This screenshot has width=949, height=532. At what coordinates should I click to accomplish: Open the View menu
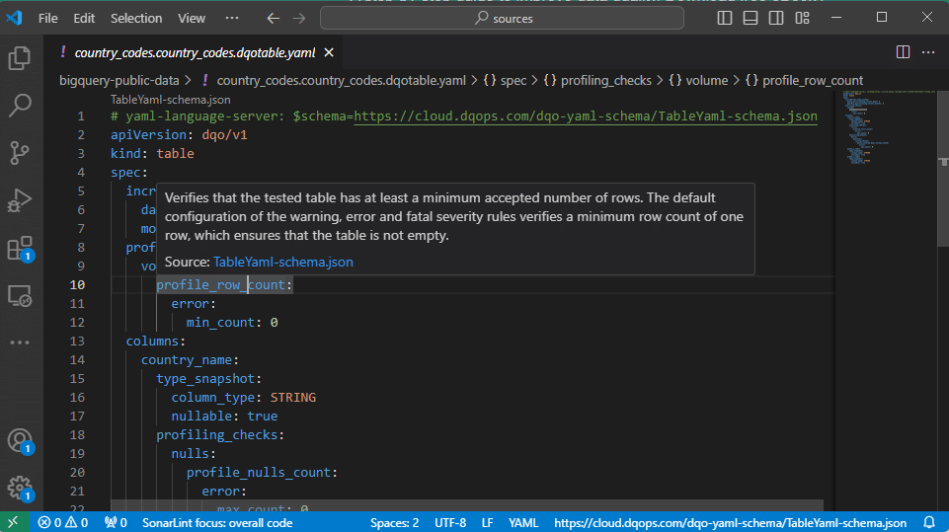tap(192, 18)
